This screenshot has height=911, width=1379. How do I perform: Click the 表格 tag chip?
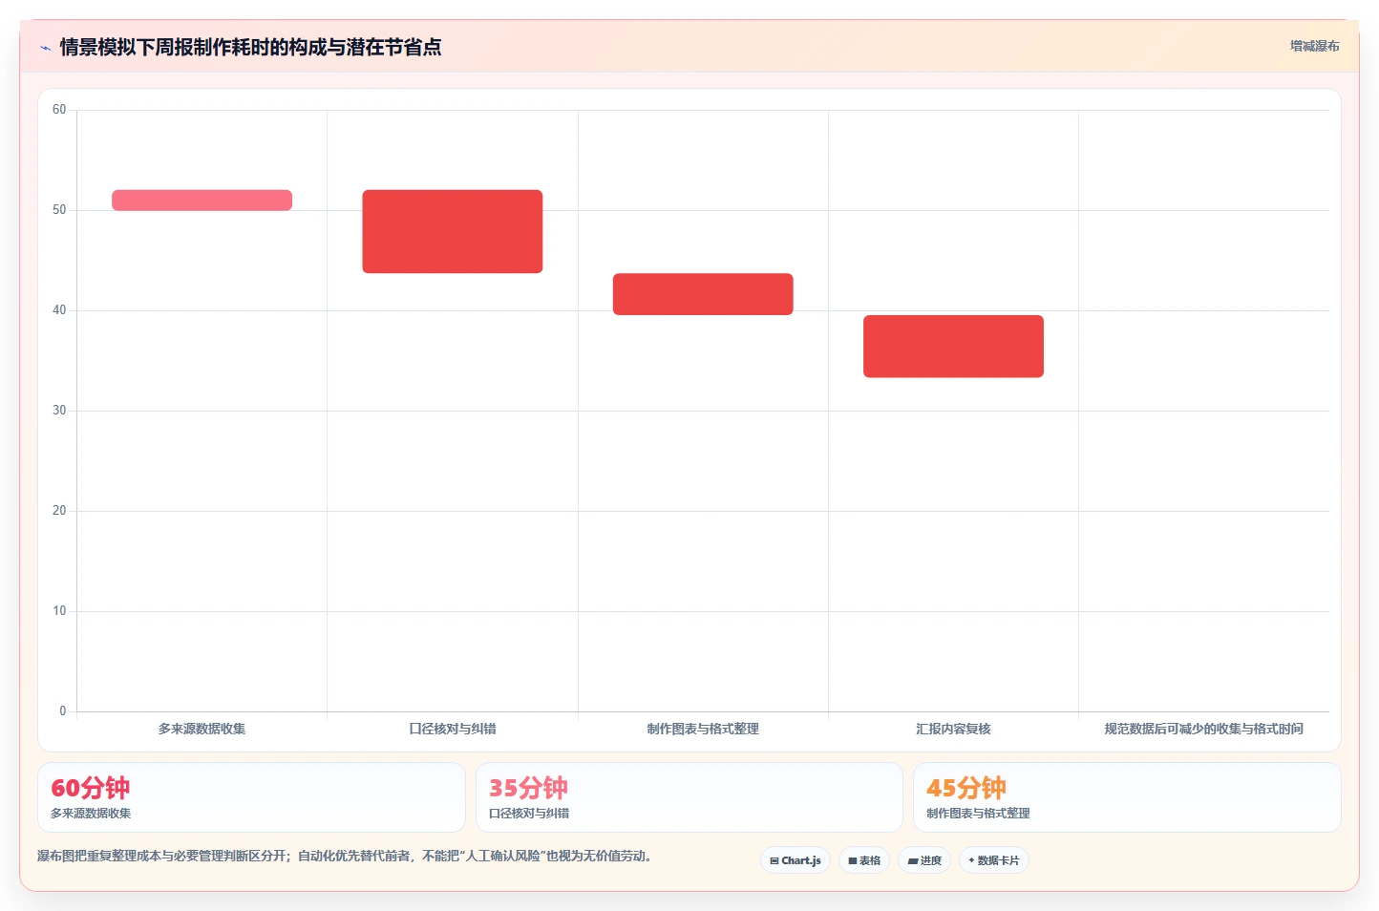tap(864, 860)
